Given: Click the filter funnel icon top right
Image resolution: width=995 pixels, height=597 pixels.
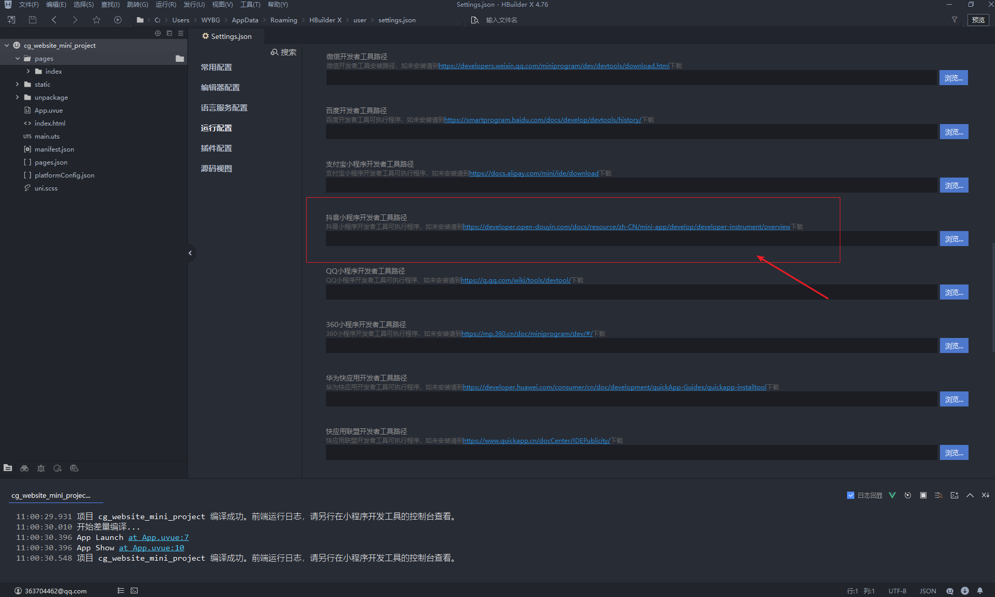Looking at the screenshot, I should pyautogui.click(x=954, y=20).
